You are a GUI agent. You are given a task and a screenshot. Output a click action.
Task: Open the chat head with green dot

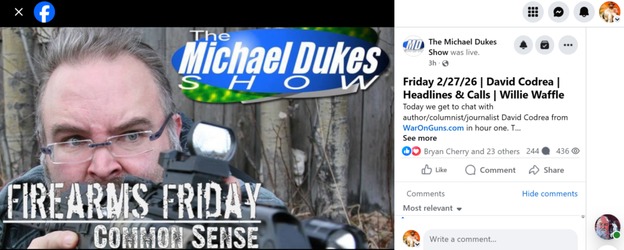(608, 227)
